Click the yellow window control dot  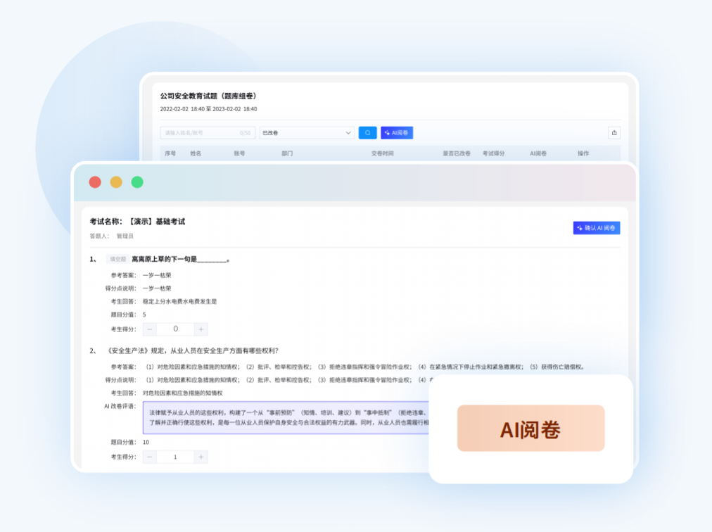pos(116,182)
